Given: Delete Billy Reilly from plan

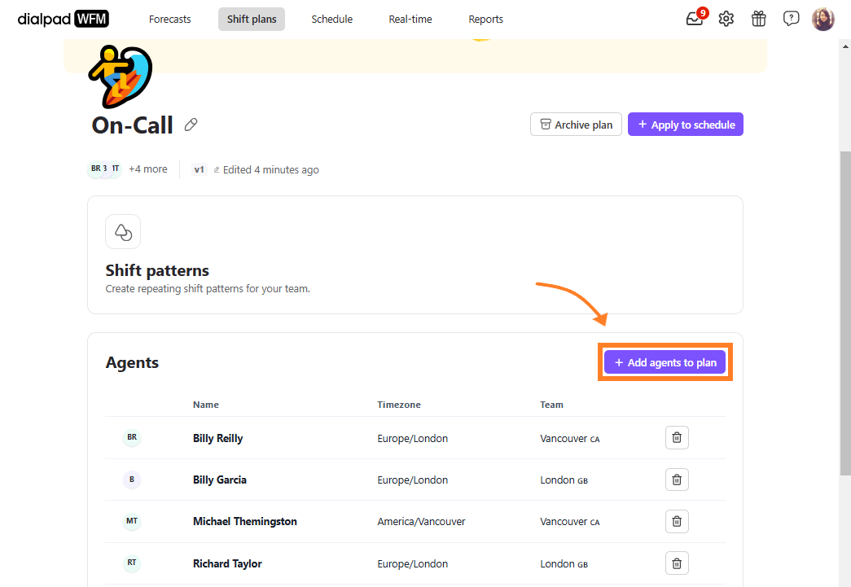Looking at the screenshot, I should click(x=677, y=438).
